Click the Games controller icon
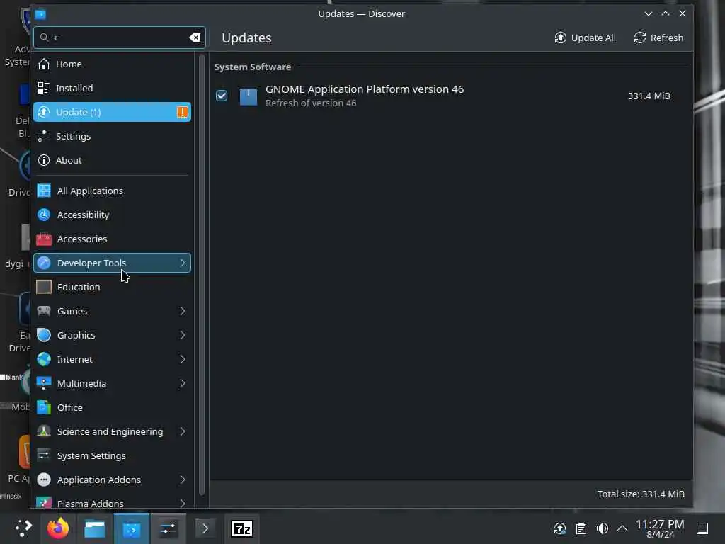725x544 pixels. pyautogui.click(x=44, y=311)
